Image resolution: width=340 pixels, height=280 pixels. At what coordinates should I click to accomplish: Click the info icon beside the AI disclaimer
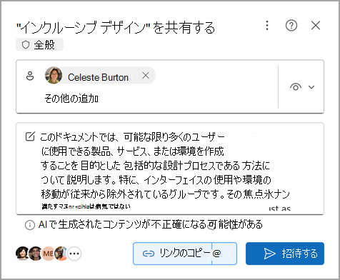coord(29,225)
